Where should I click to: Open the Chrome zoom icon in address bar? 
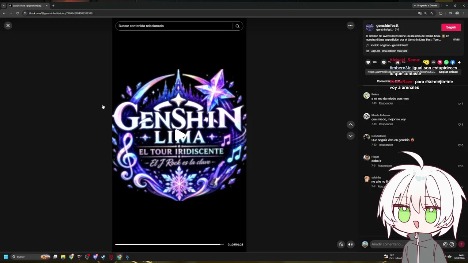(x=426, y=13)
